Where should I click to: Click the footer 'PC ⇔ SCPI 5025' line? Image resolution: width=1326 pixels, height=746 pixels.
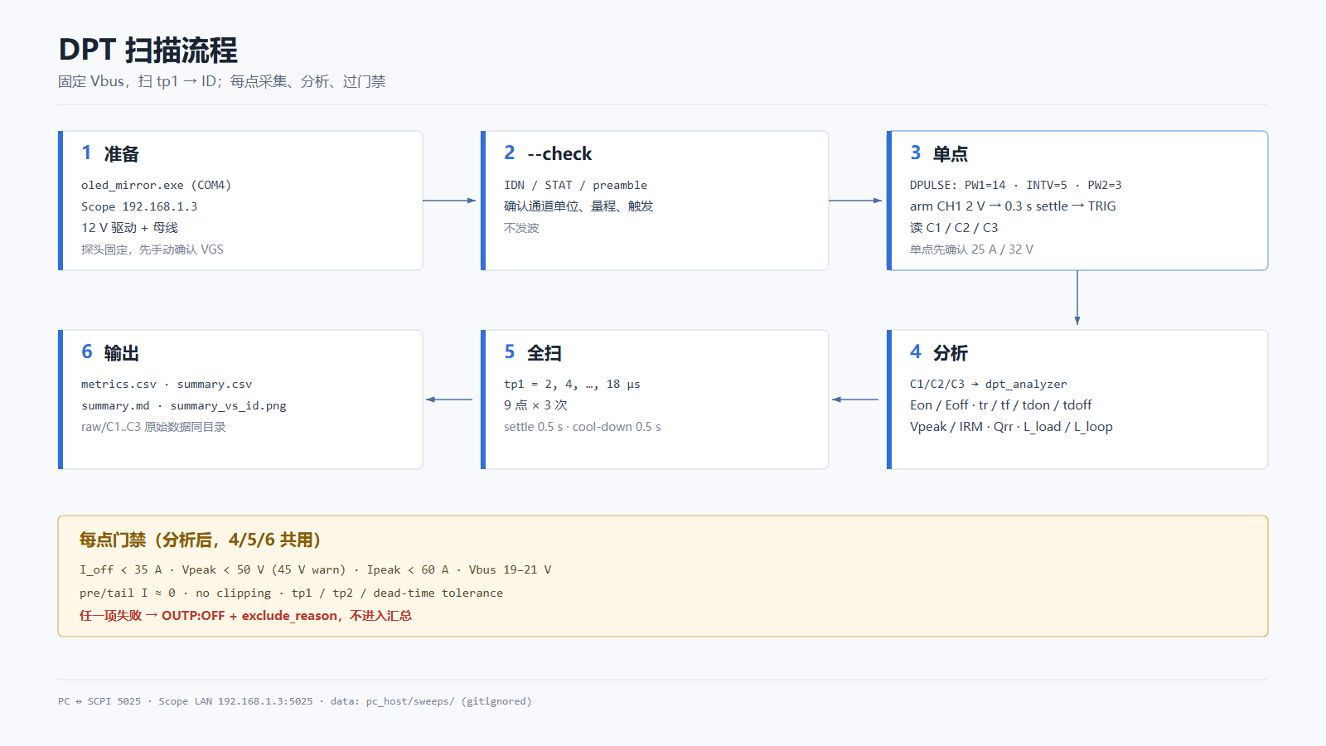click(294, 701)
